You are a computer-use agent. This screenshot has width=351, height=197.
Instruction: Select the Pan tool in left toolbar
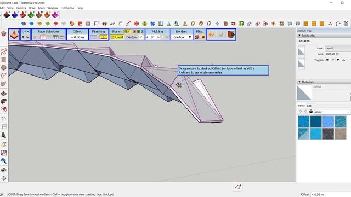pyautogui.click(x=4, y=178)
